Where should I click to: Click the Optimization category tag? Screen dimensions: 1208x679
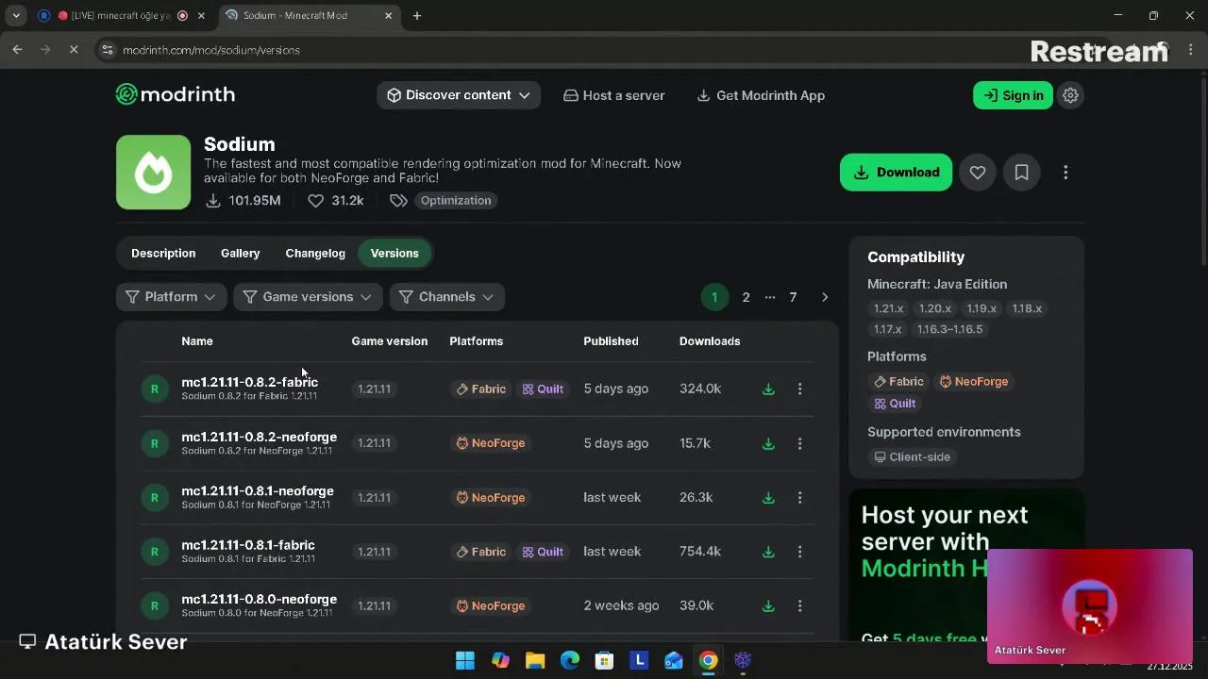pos(456,200)
